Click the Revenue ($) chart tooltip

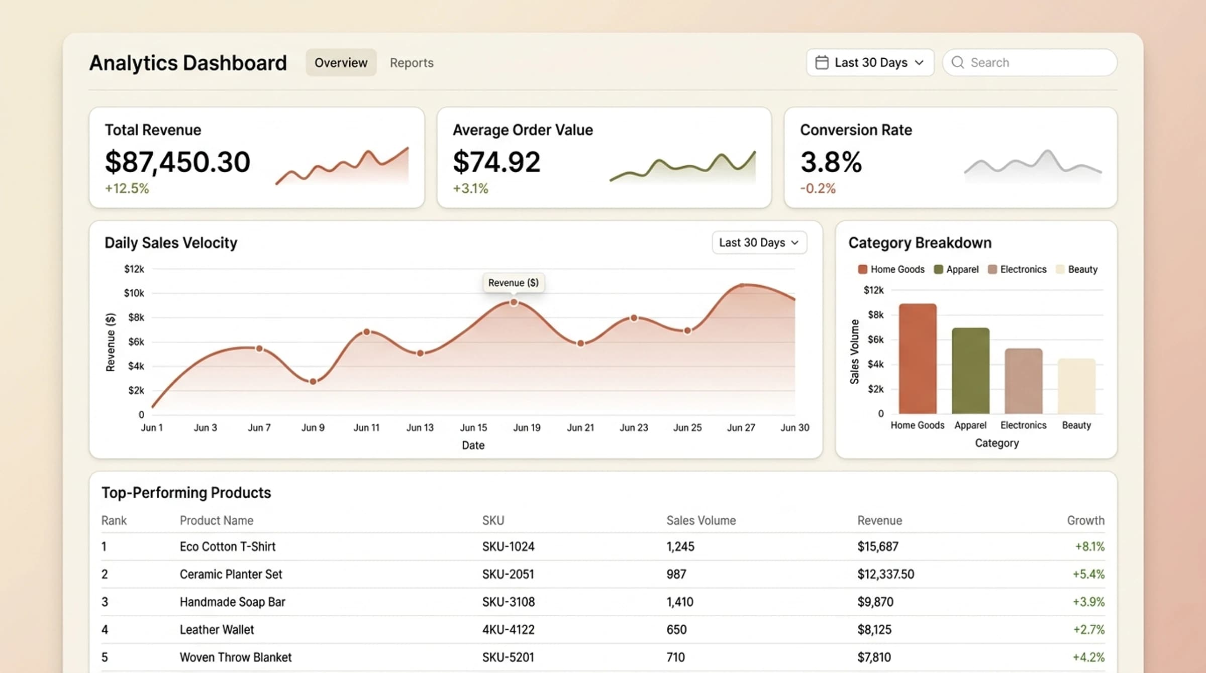[x=513, y=283]
